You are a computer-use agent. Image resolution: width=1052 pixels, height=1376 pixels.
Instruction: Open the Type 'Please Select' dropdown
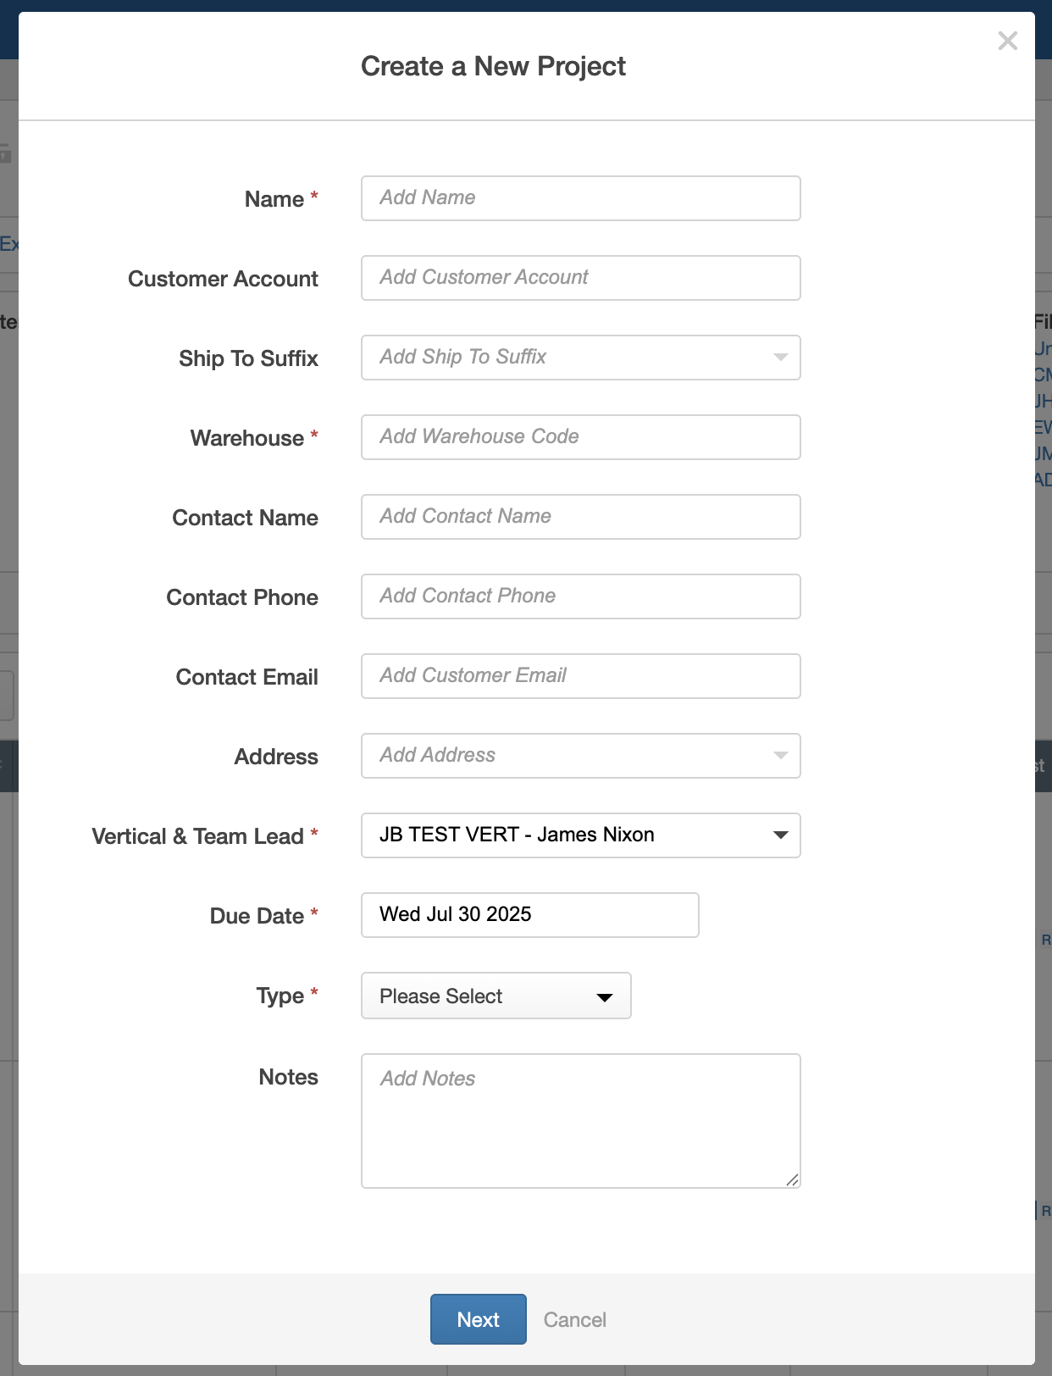[496, 996]
